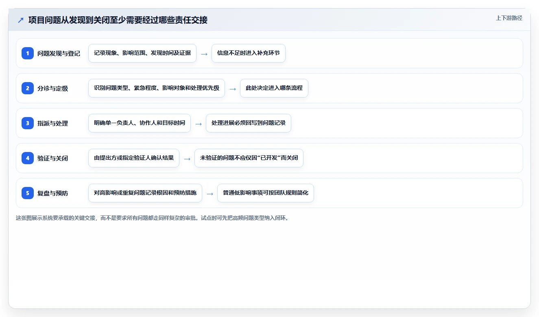Viewport: 539px width, 317px height.
Task: Click the 此处决定进入哪条流程 box
Action: point(274,88)
